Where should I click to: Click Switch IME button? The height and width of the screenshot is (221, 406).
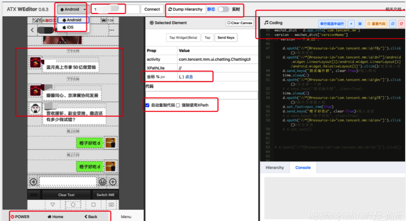(105, 195)
